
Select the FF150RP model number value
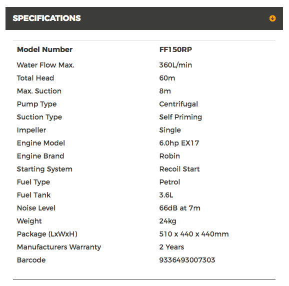point(175,49)
